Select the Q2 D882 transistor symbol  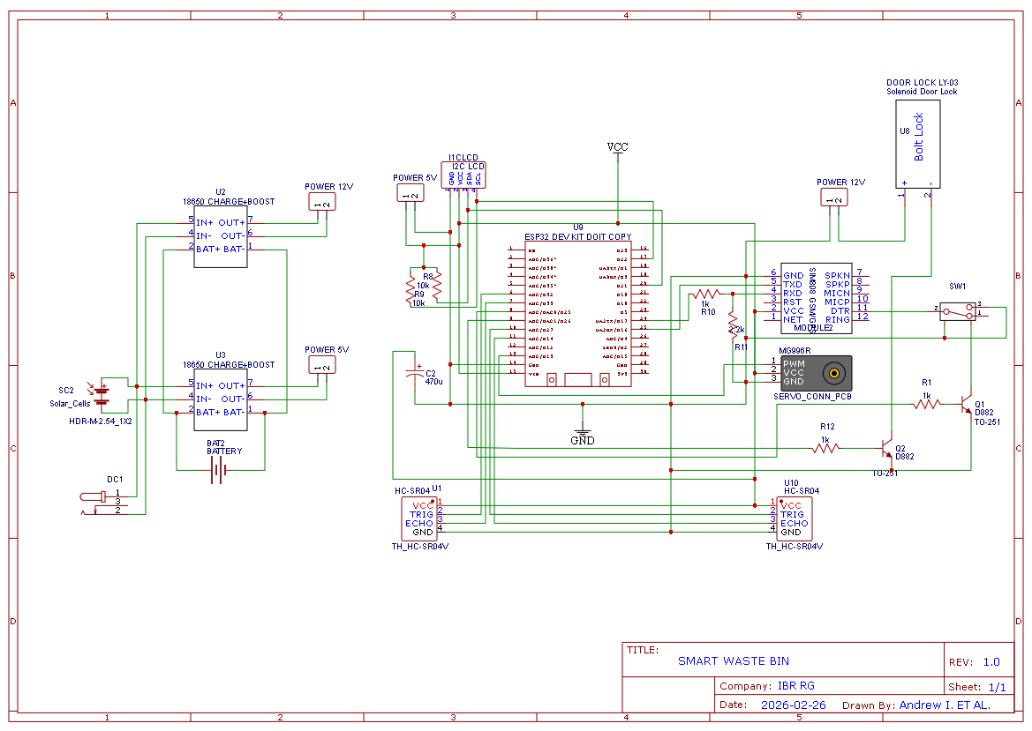[x=886, y=448]
